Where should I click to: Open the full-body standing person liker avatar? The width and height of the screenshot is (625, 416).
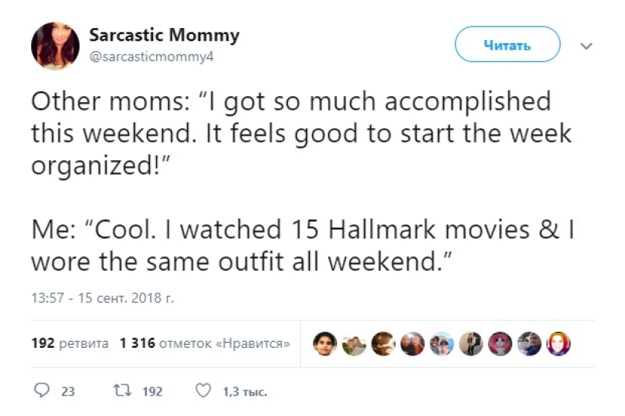[470, 343]
